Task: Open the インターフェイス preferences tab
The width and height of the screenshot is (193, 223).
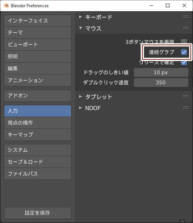Action: (38, 21)
